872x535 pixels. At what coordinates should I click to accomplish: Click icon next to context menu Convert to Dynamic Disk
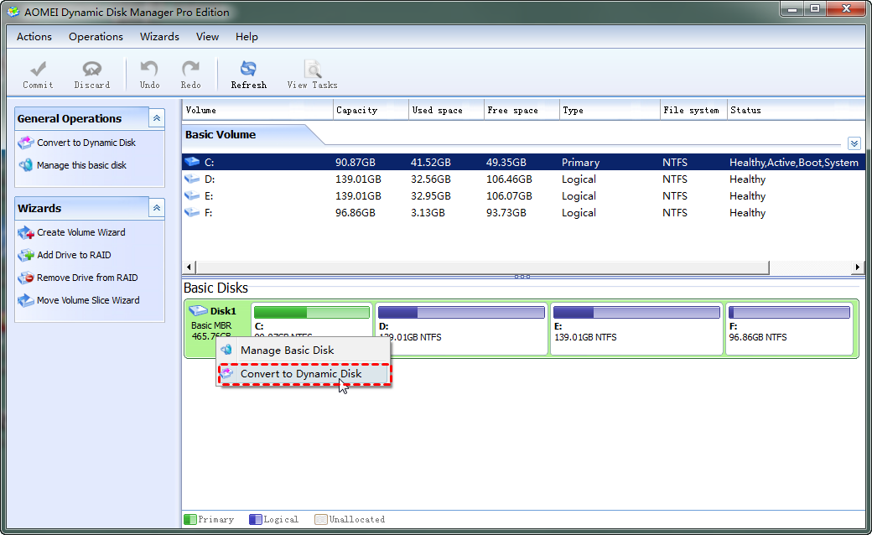pos(226,374)
